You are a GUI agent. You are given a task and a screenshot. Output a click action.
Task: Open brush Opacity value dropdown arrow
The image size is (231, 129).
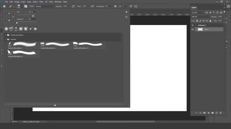click(x=69, y=6)
